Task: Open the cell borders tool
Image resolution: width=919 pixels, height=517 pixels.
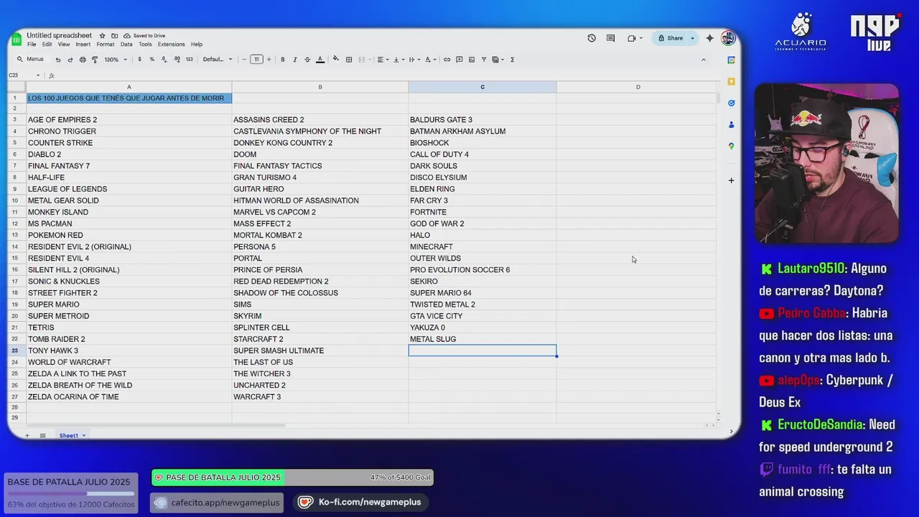Action: click(x=349, y=60)
